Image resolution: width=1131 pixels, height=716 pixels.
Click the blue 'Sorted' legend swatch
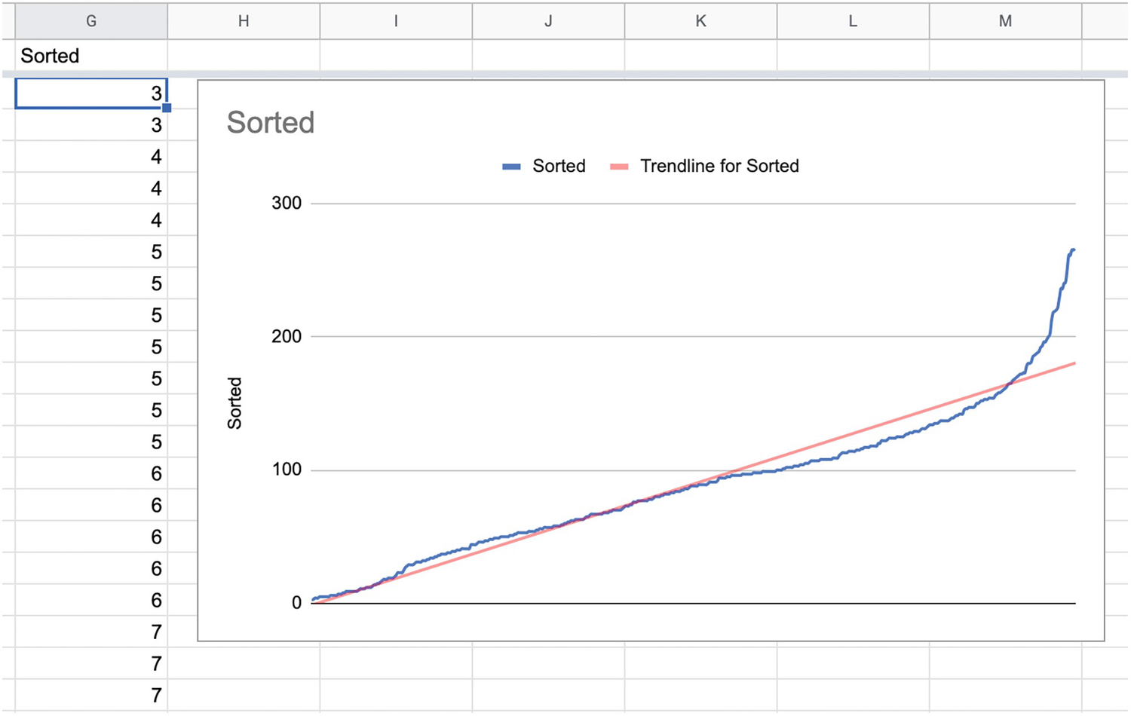(x=512, y=167)
